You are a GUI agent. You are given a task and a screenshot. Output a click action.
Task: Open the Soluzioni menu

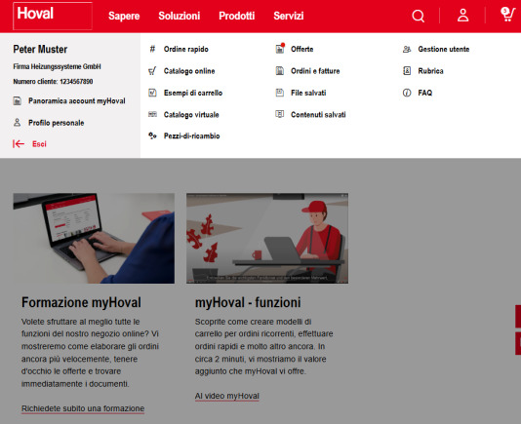[x=180, y=16]
